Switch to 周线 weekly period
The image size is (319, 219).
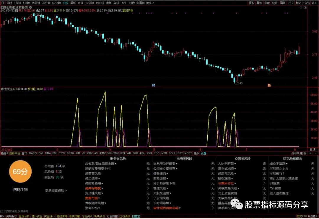click(x=73, y=3)
